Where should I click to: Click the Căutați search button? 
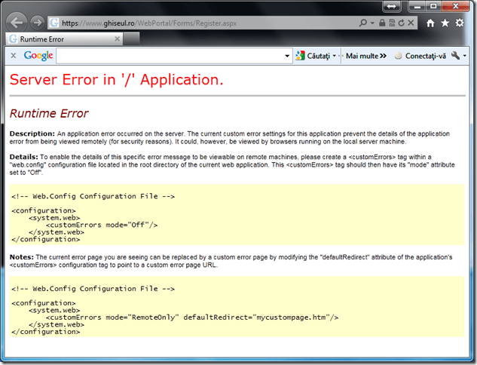point(316,56)
